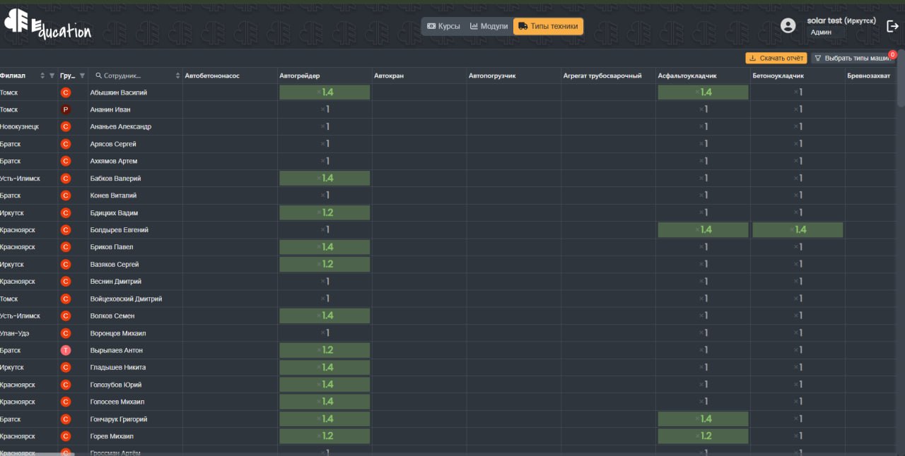Screen dimensions: 905x456
Task: Click the user profile avatar icon
Action: (788, 26)
